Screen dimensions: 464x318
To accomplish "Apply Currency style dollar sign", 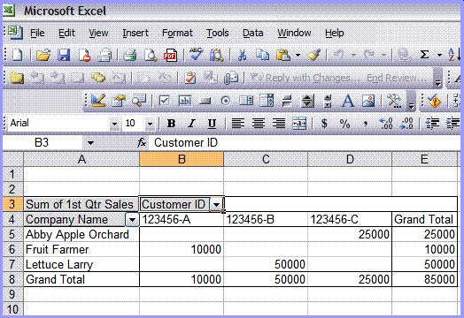I will [324, 123].
